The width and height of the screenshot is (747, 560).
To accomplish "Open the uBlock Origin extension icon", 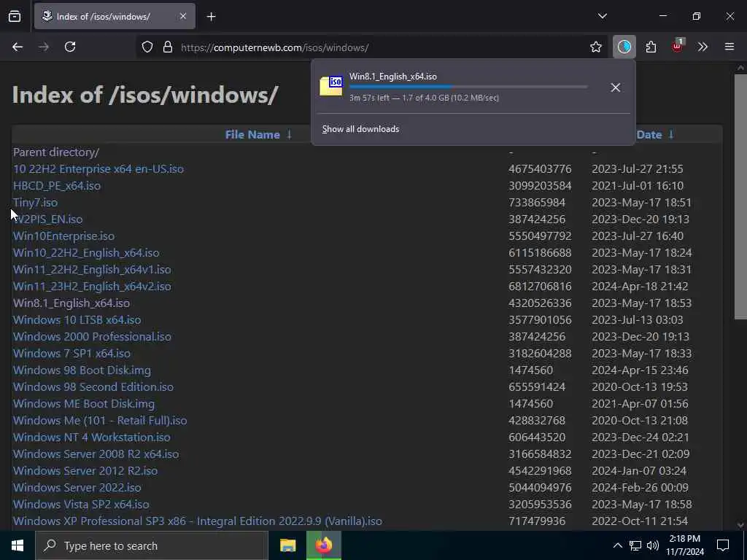I will click(678, 46).
